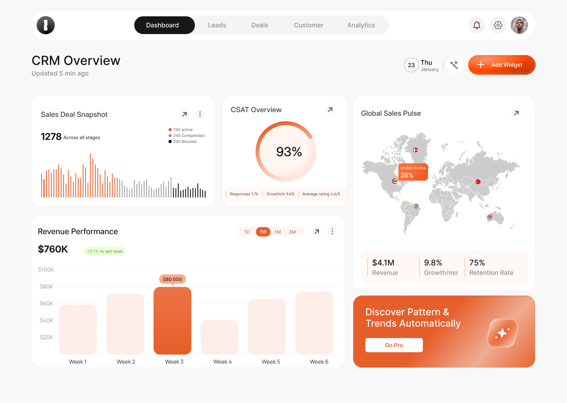Expand Global Sales Pulse arrow icon

[x=516, y=113]
